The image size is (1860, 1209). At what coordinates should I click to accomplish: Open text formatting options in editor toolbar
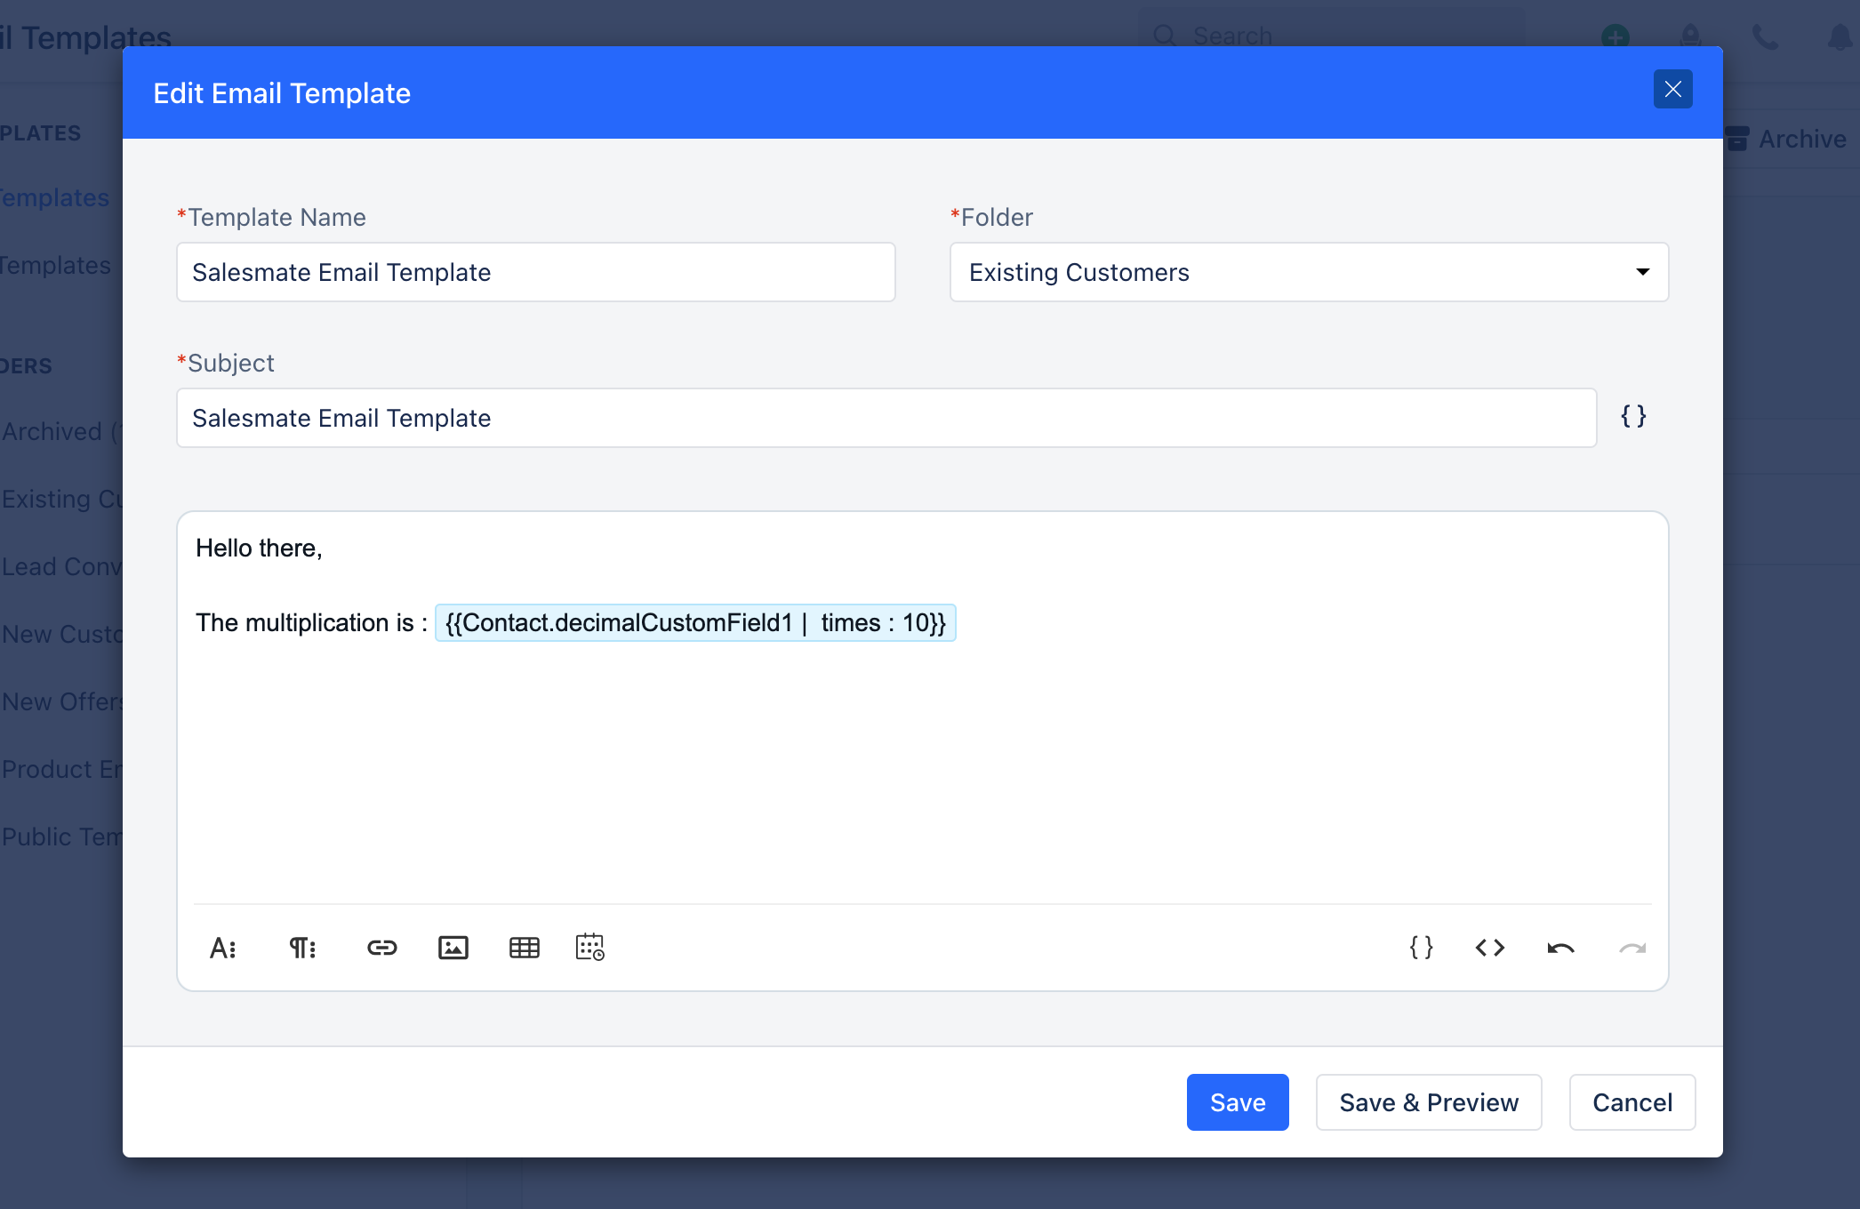click(223, 948)
